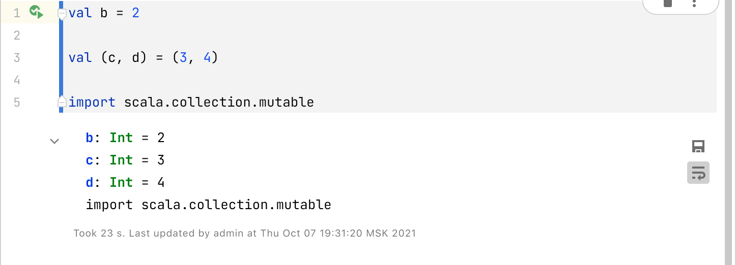Screen dimensions: 736x265
Task: Click the save output floppy icon
Action: (698, 147)
